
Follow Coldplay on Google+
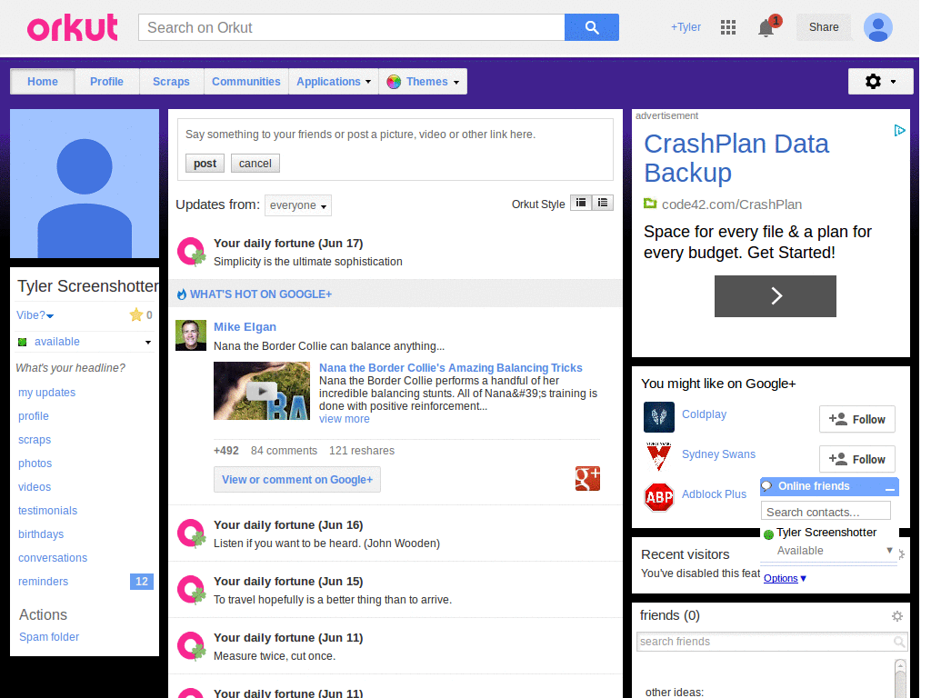pos(856,419)
